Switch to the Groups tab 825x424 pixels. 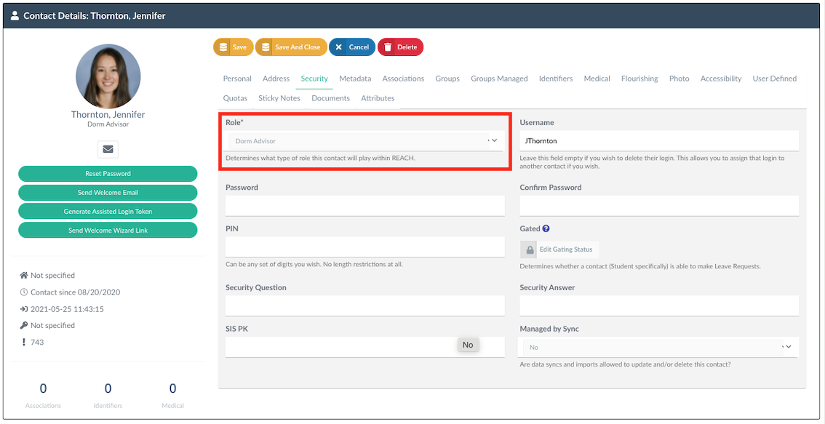pos(447,79)
